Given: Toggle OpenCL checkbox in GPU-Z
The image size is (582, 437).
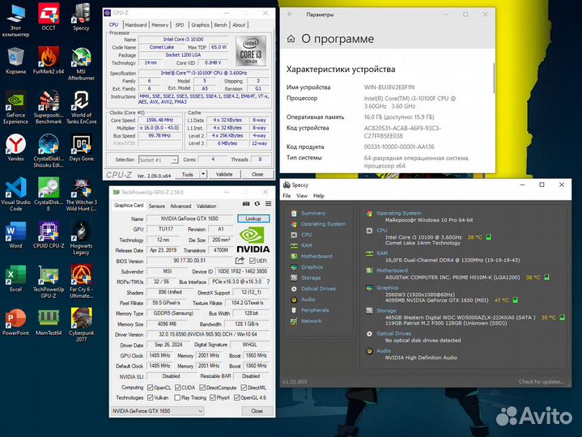Looking at the screenshot, I should pos(150,388).
